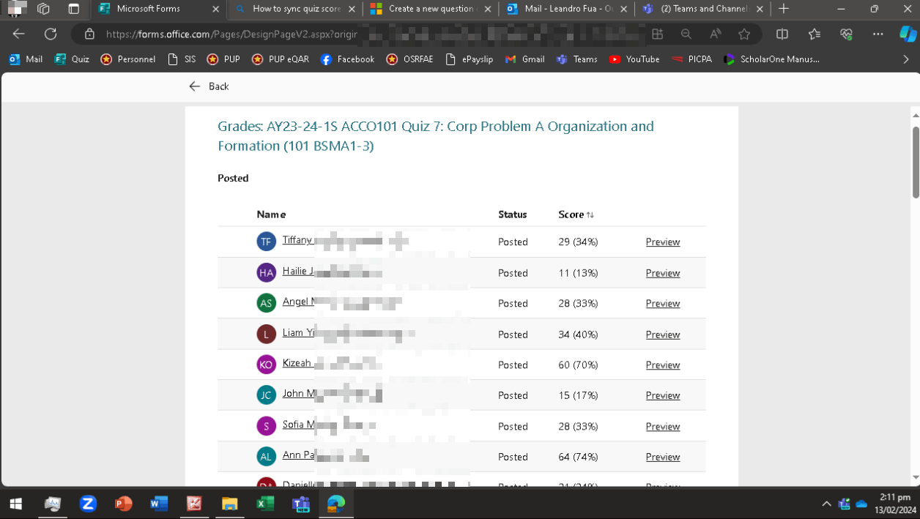Open OneDrive cloud icon in system tray
The height and width of the screenshot is (519, 920).
coord(861,504)
